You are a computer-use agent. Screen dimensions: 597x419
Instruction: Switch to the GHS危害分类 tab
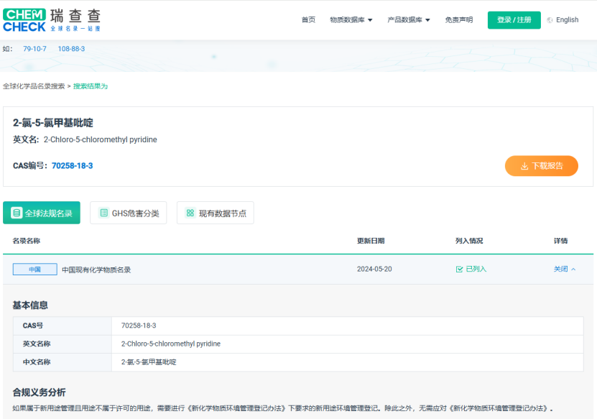pos(128,213)
